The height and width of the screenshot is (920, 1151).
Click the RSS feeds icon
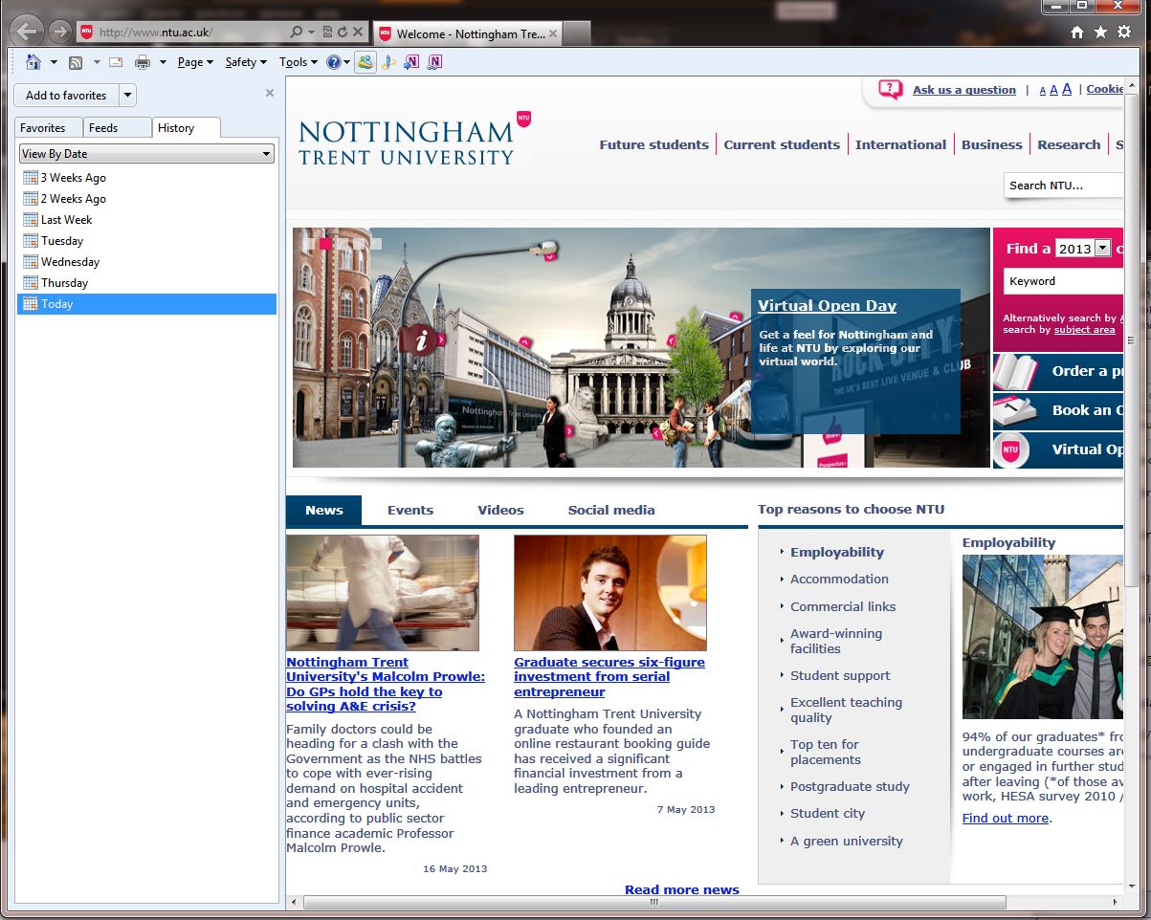(75, 62)
